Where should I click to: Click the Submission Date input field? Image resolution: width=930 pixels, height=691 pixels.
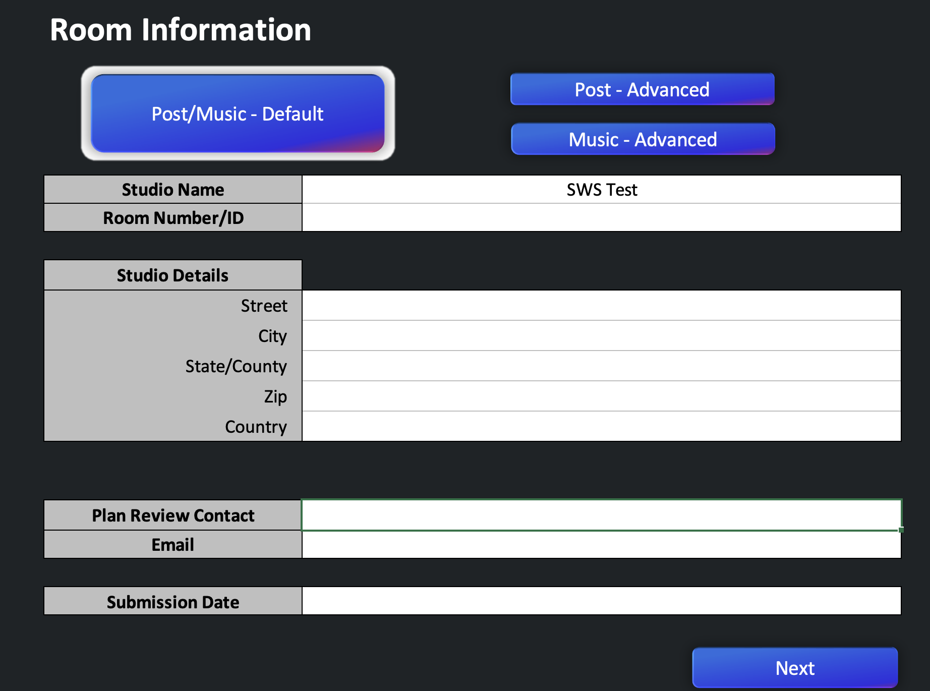click(601, 601)
